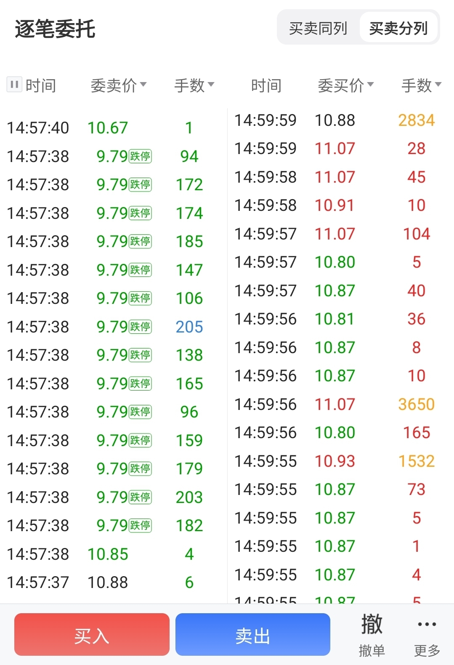This screenshot has width=454, height=665.
Task: Tap the 跌停 tag beside 205 lots
Action: (x=140, y=327)
